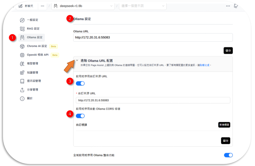Open the prompt selection dropdown
Screen dimensions: 255x166
click(142, 6)
